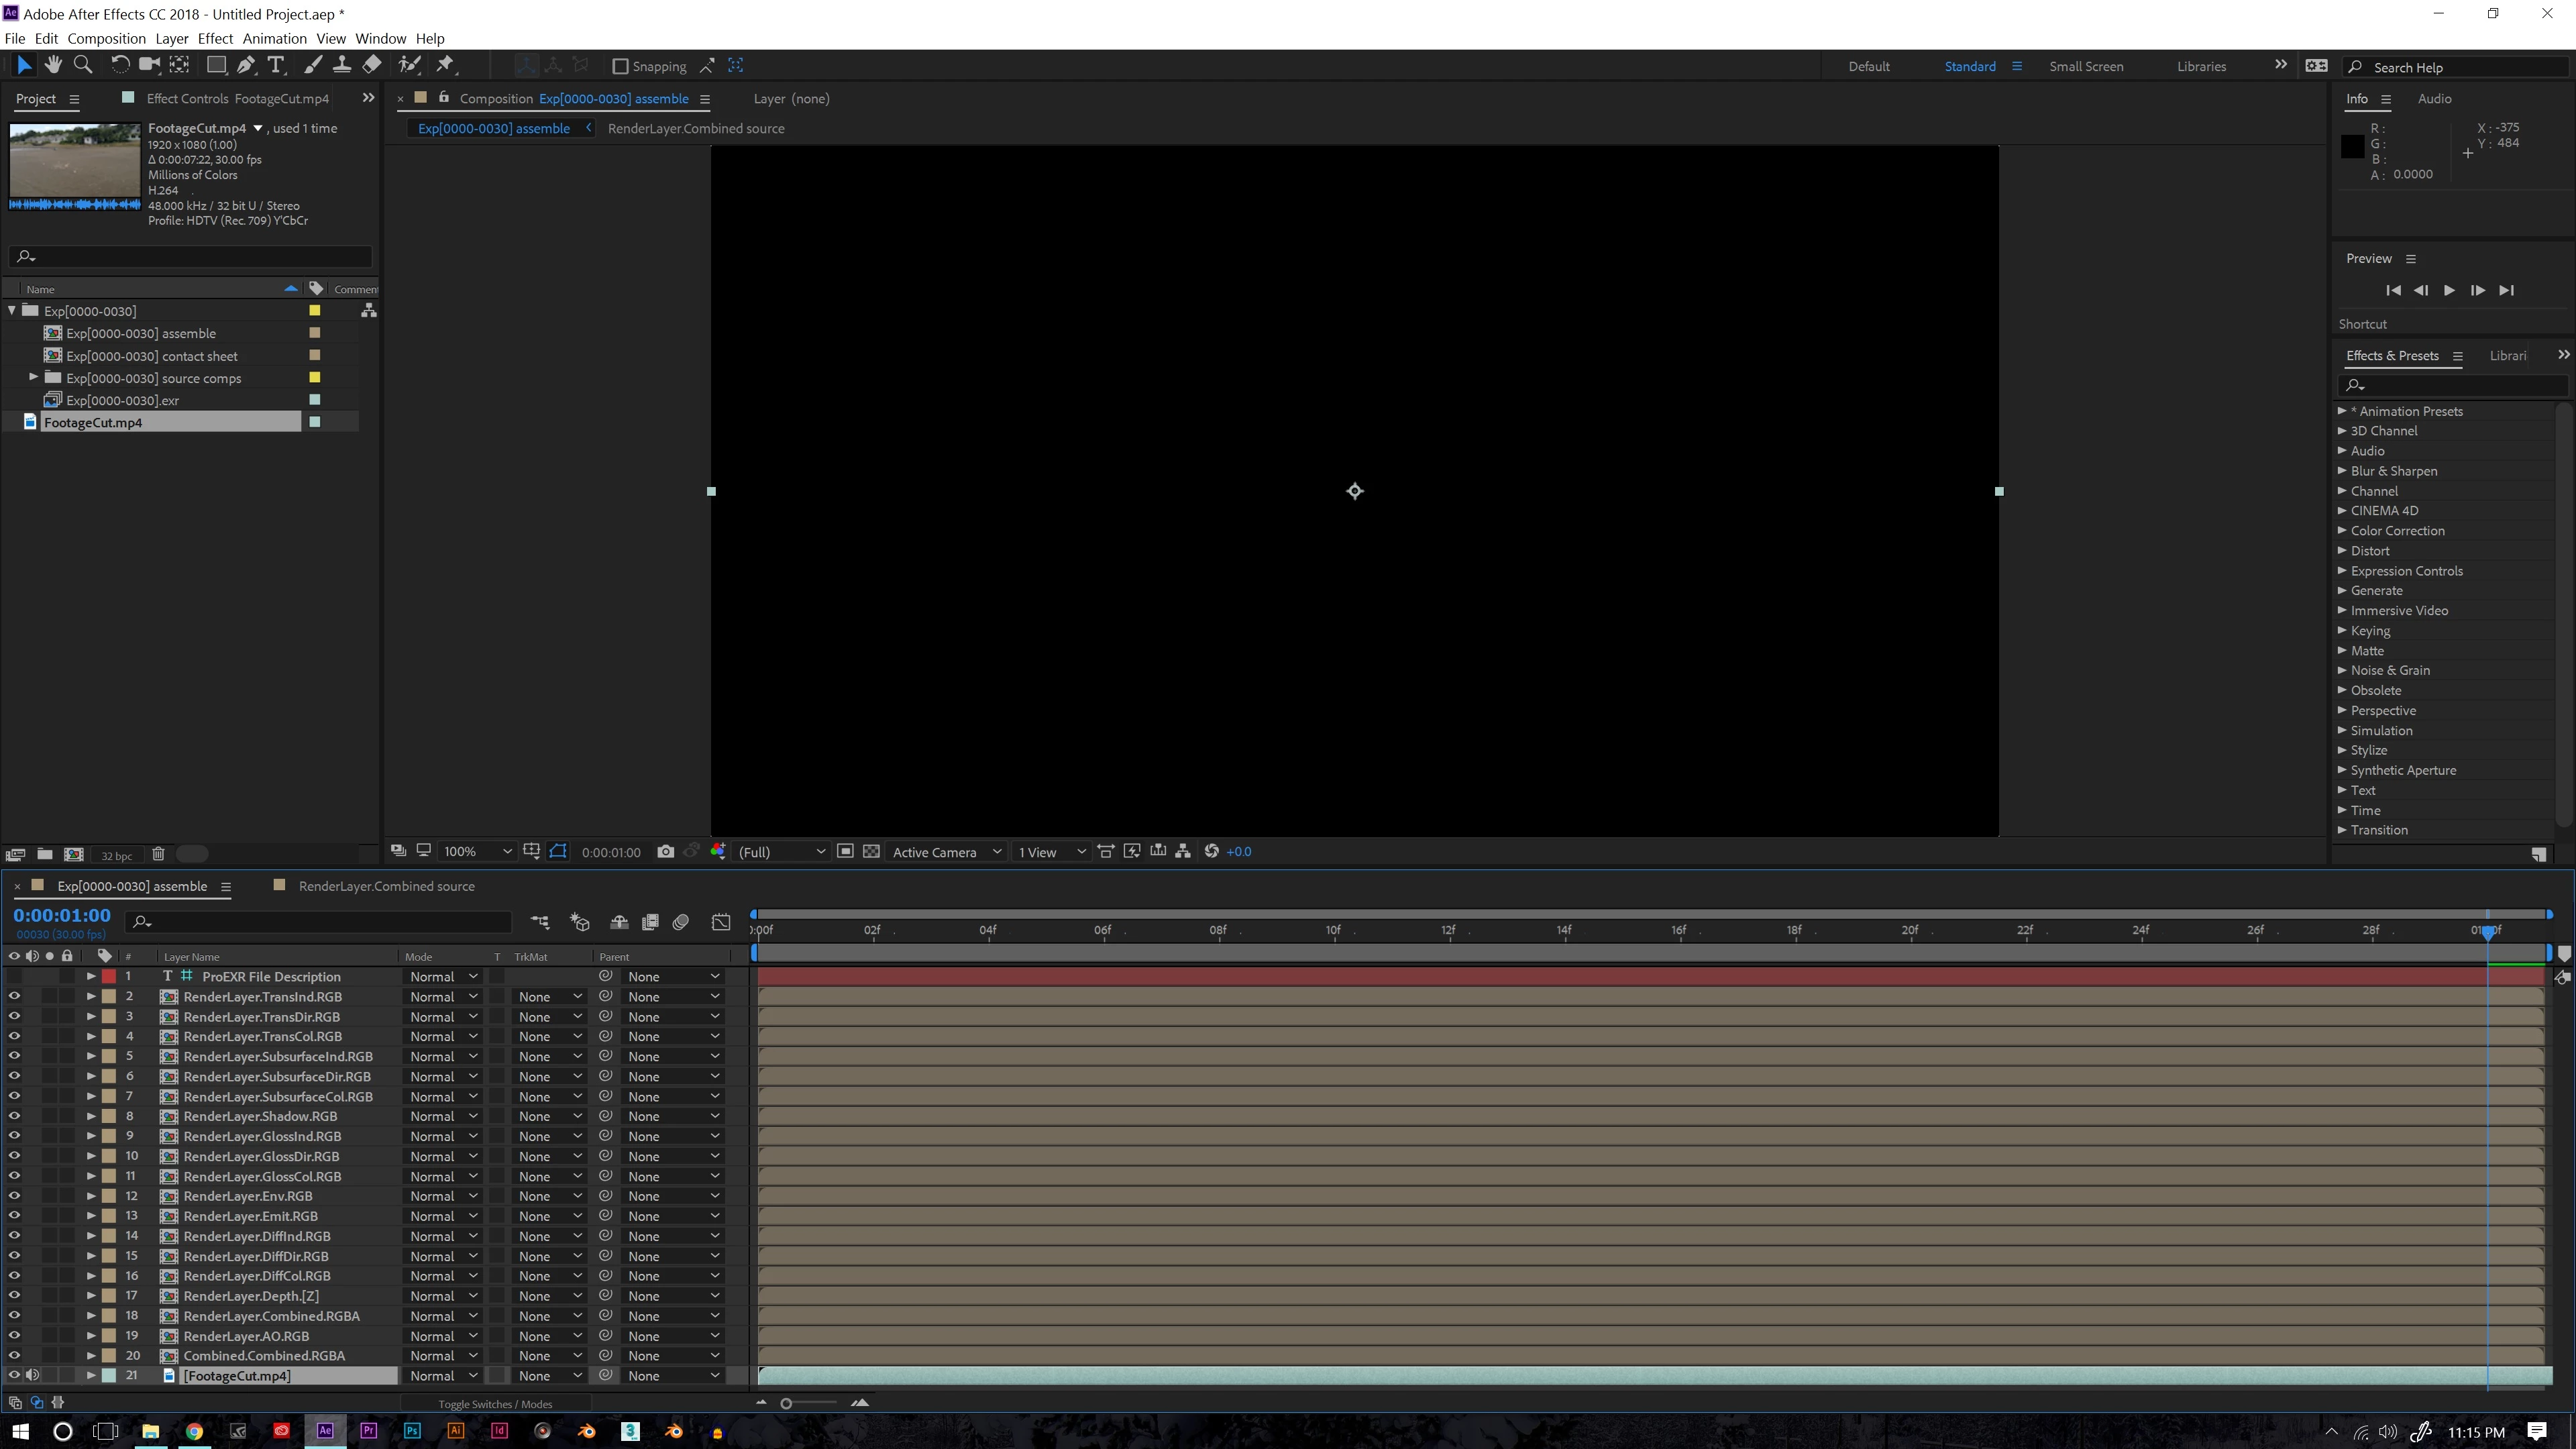Image resolution: width=2576 pixels, height=1449 pixels.
Task: Take a snapshot with the camera icon
Action: coord(665,852)
